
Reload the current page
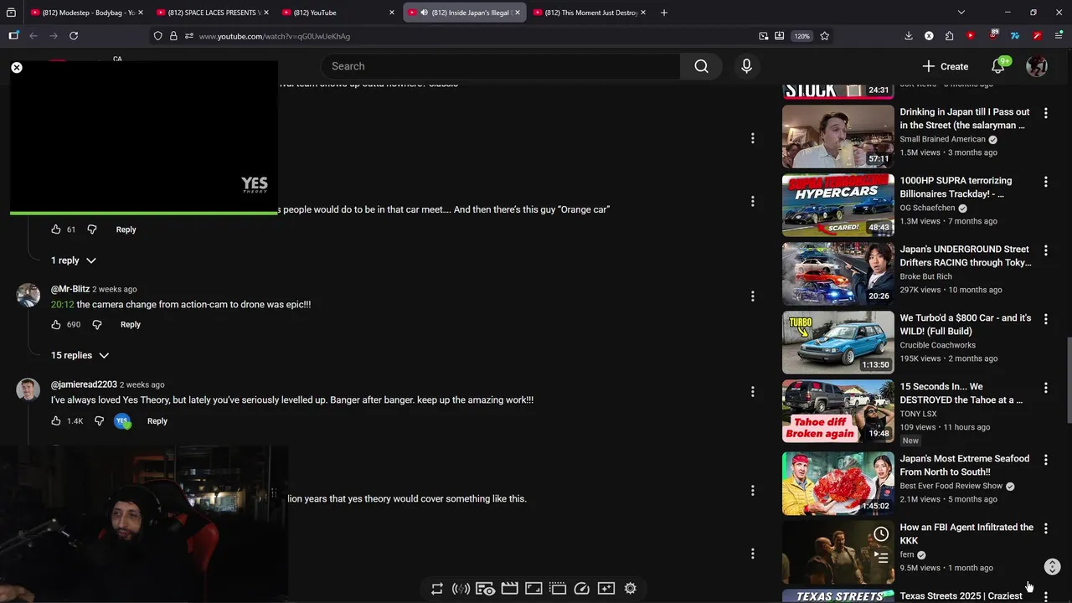tap(74, 36)
